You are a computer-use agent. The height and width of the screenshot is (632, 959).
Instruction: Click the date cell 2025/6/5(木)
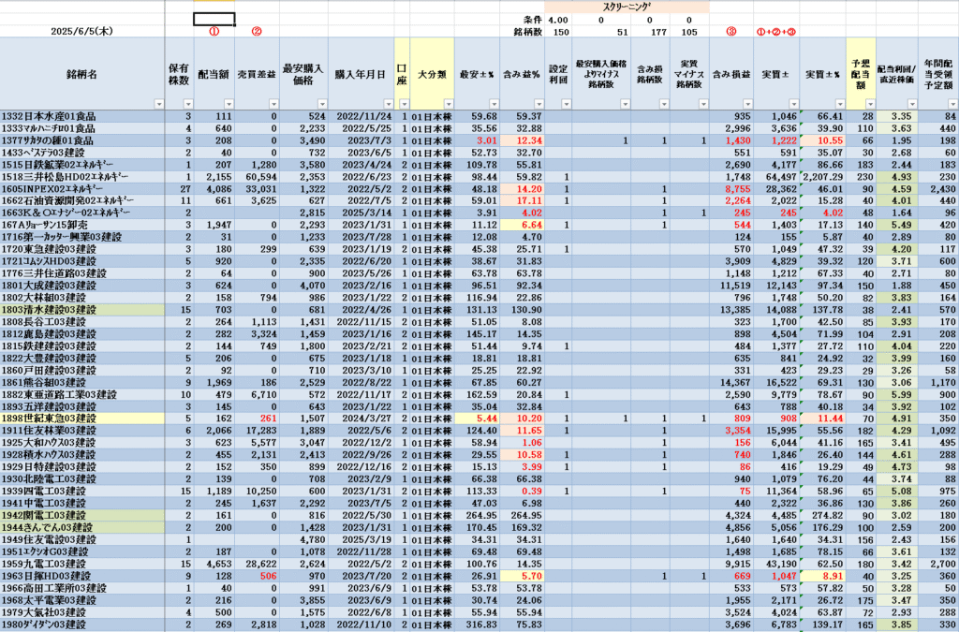click(82, 32)
